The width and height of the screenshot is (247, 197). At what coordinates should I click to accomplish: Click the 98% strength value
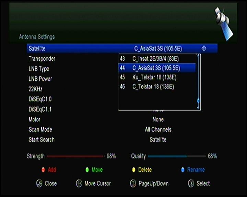[x=111, y=156]
